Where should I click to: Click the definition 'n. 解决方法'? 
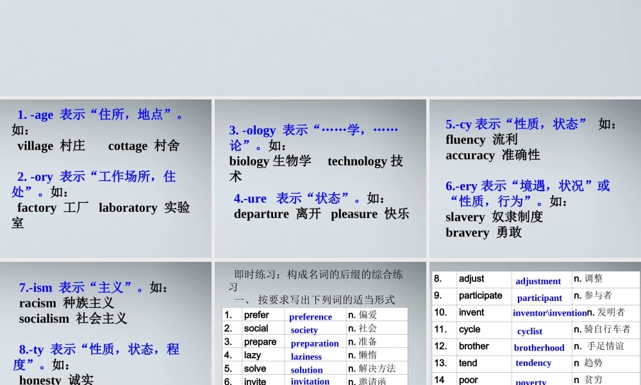[x=372, y=368]
